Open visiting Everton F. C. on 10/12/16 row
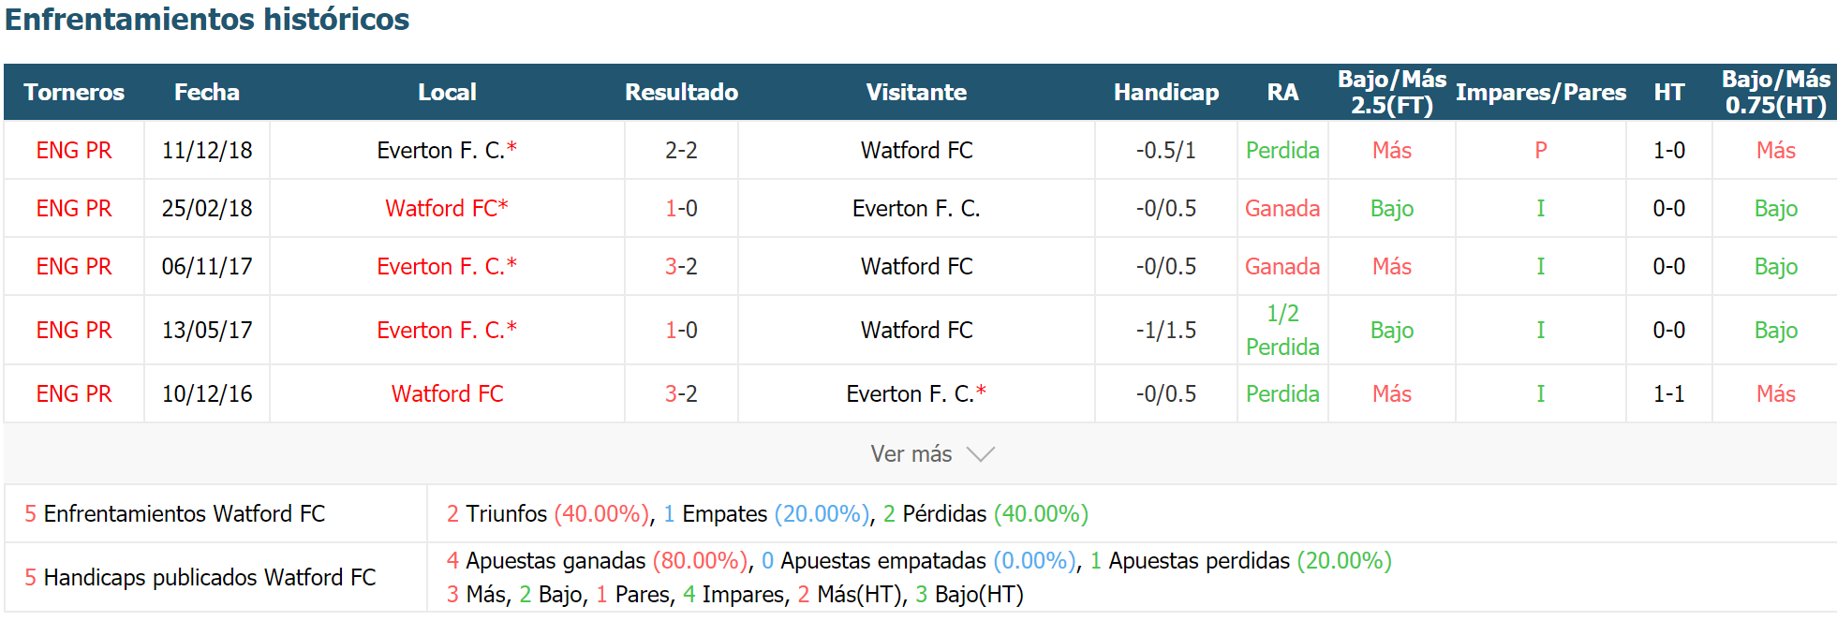Image resolution: width=1837 pixels, height=621 pixels. [x=916, y=393]
